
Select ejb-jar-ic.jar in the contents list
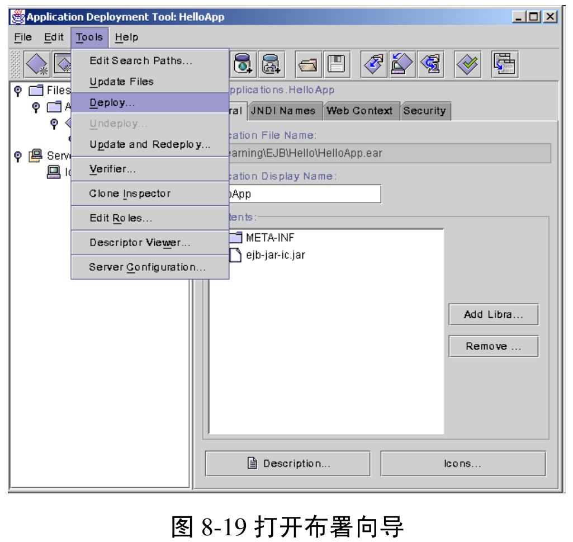coord(275,255)
